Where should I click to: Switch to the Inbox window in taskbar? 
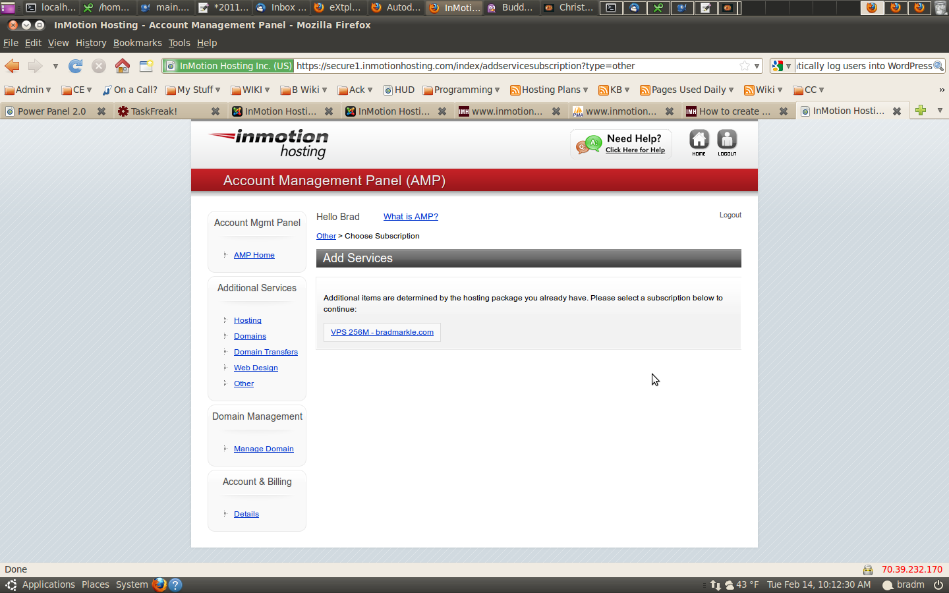click(x=281, y=8)
